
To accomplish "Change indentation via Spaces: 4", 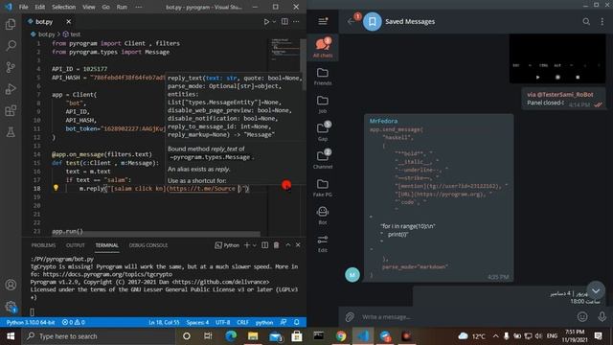I will pyautogui.click(x=197, y=322).
